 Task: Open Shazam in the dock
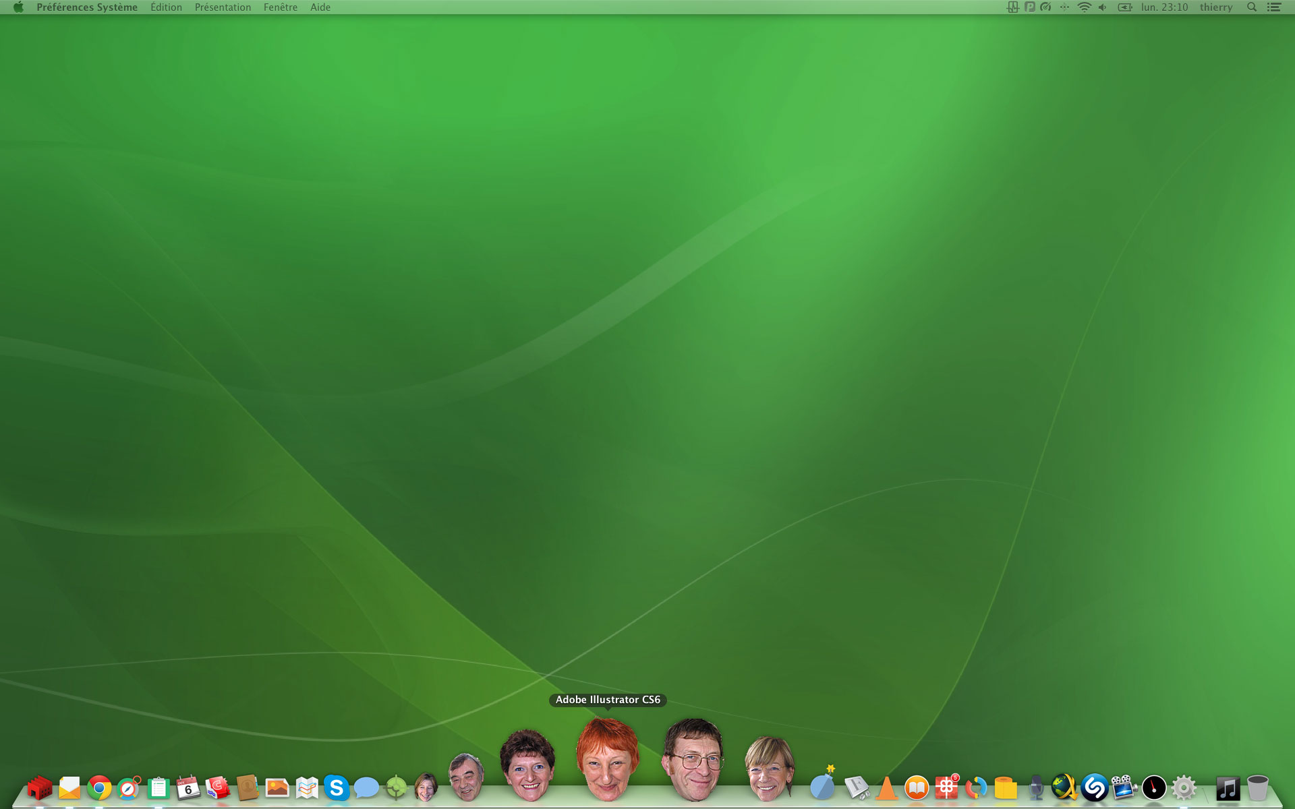(x=1094, y=787)
